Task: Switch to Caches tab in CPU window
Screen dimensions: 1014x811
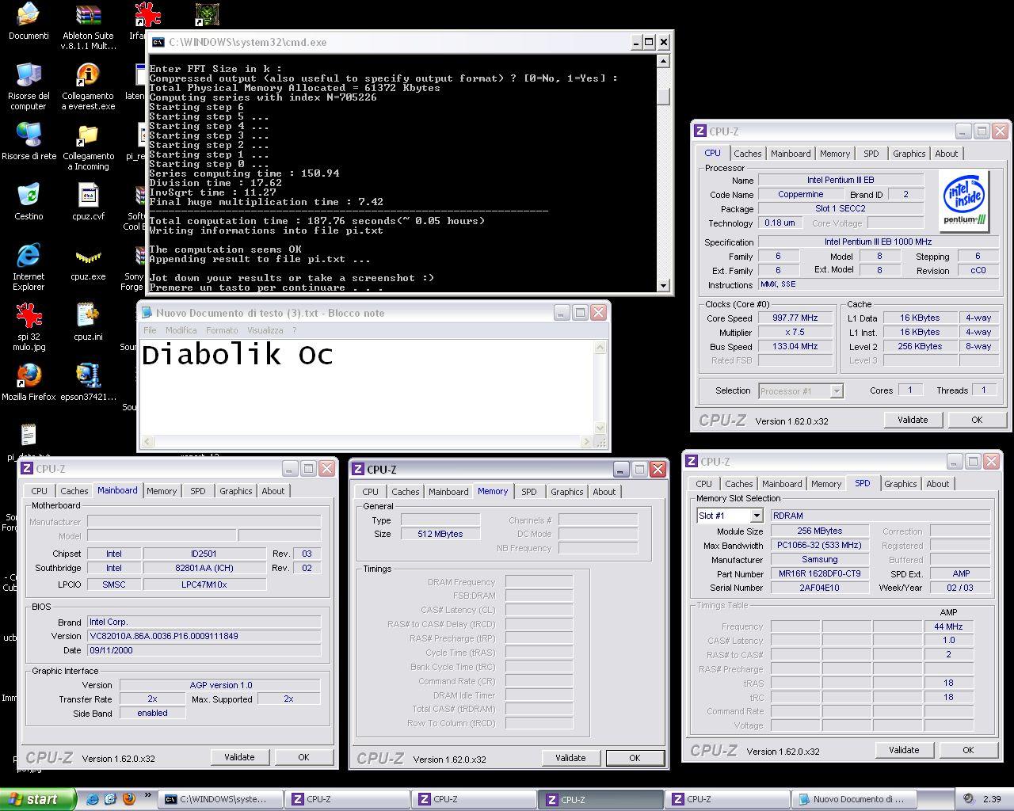Action: [x=747, y=154]
